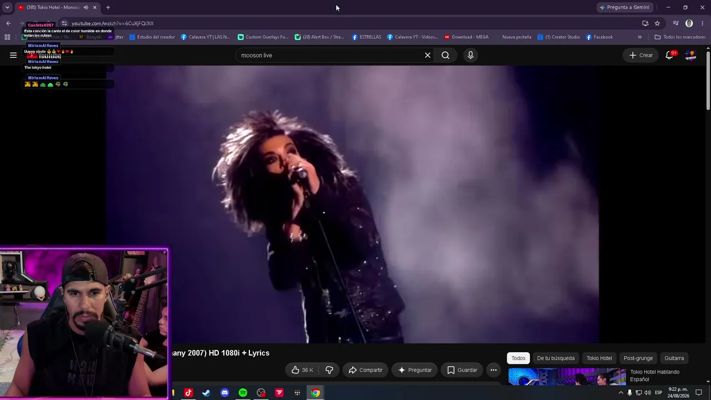The height and width of the screenshot is (400, 711).
Task: Select the 'De tu búsqueda' chip
Action: click(556, 358)
